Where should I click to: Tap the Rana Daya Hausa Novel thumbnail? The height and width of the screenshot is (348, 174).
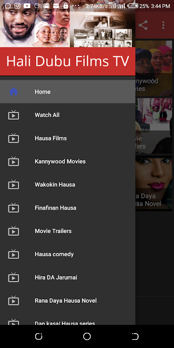coord(154,183)
